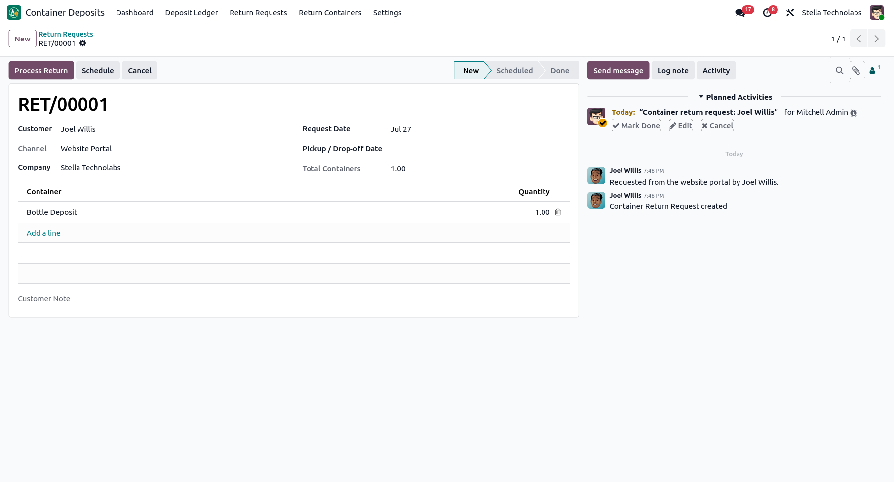Open the user avatar menu at top right

coord(877,13)
